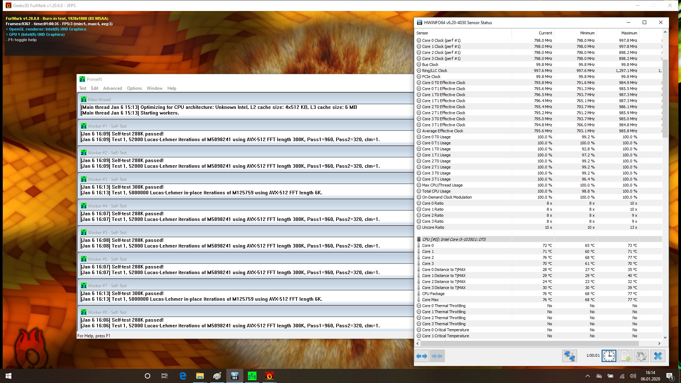Click the Maximum column header

click(629, 33)
